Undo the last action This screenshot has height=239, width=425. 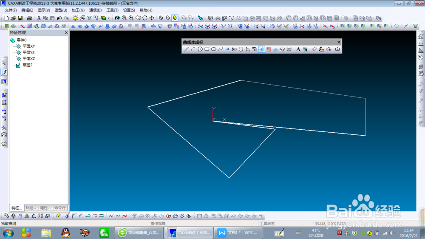(x=59, y=18)
